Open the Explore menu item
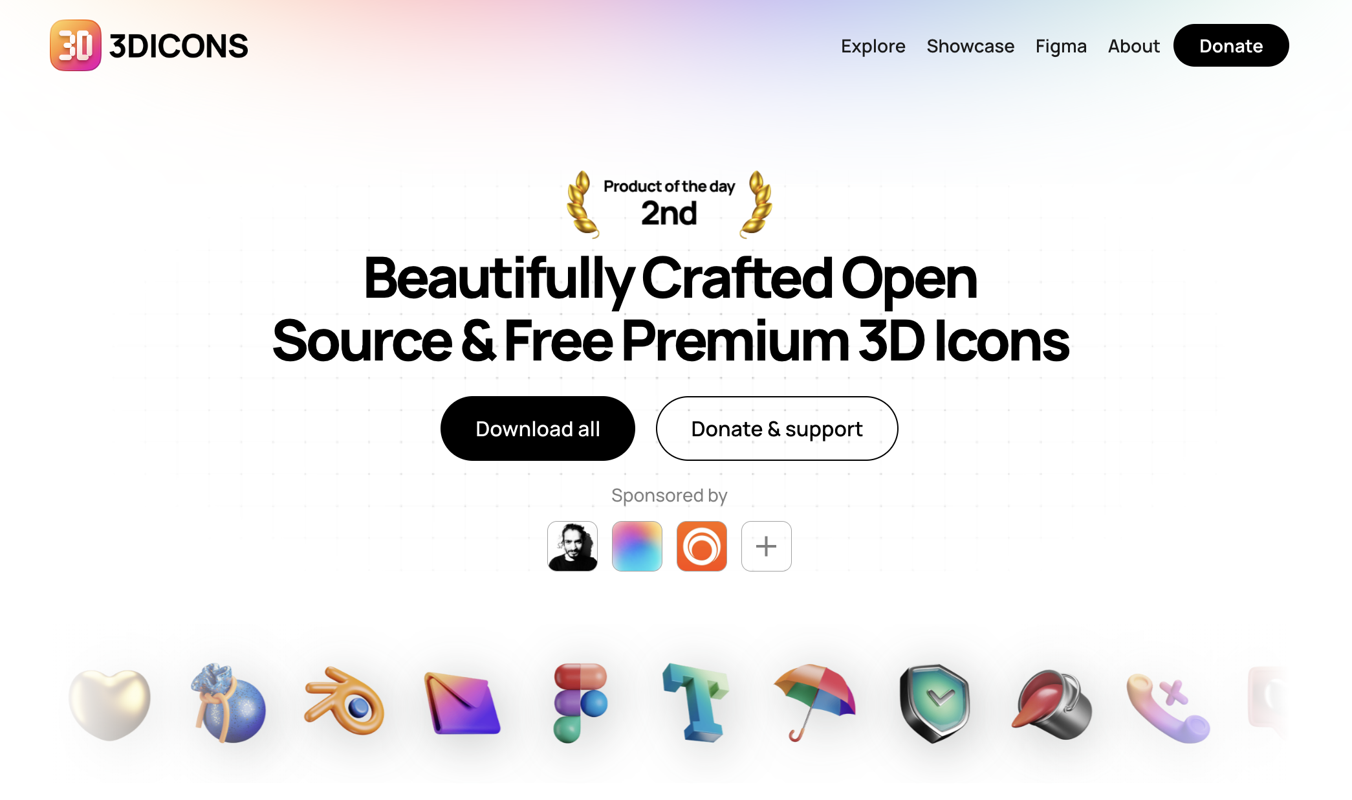Viewport: 1352px width, 800px height. tap(873, 46)
